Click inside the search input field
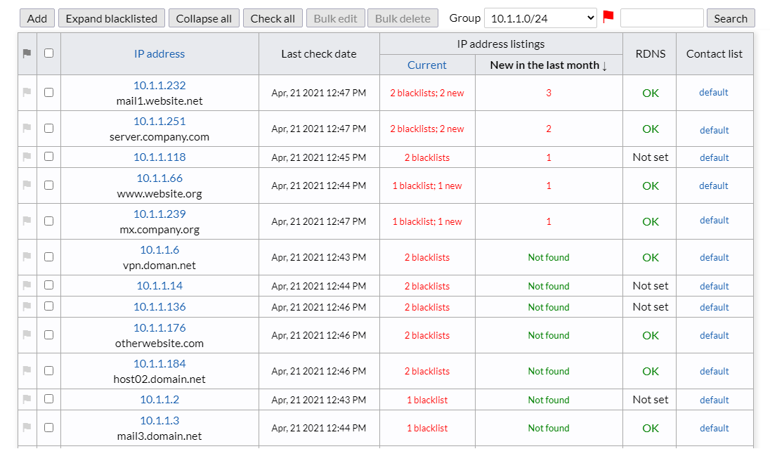 pos(660,18)
